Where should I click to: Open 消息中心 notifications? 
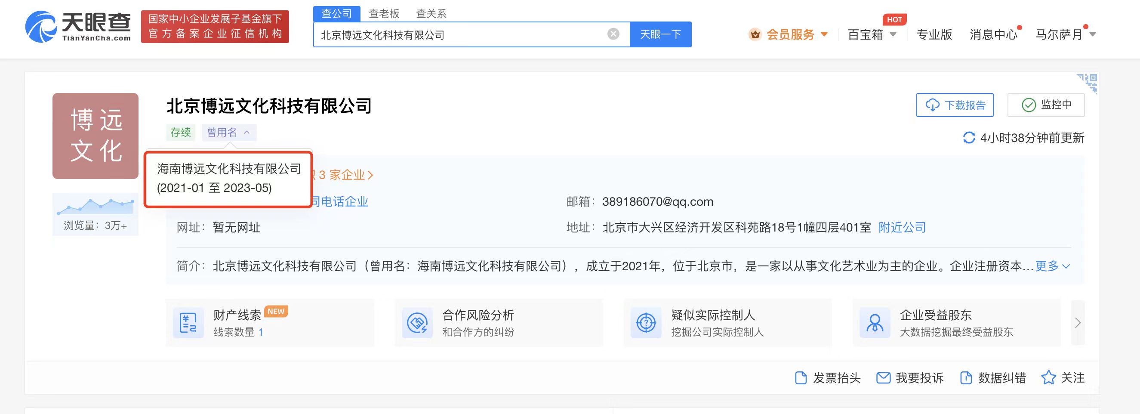pos(993,34)
